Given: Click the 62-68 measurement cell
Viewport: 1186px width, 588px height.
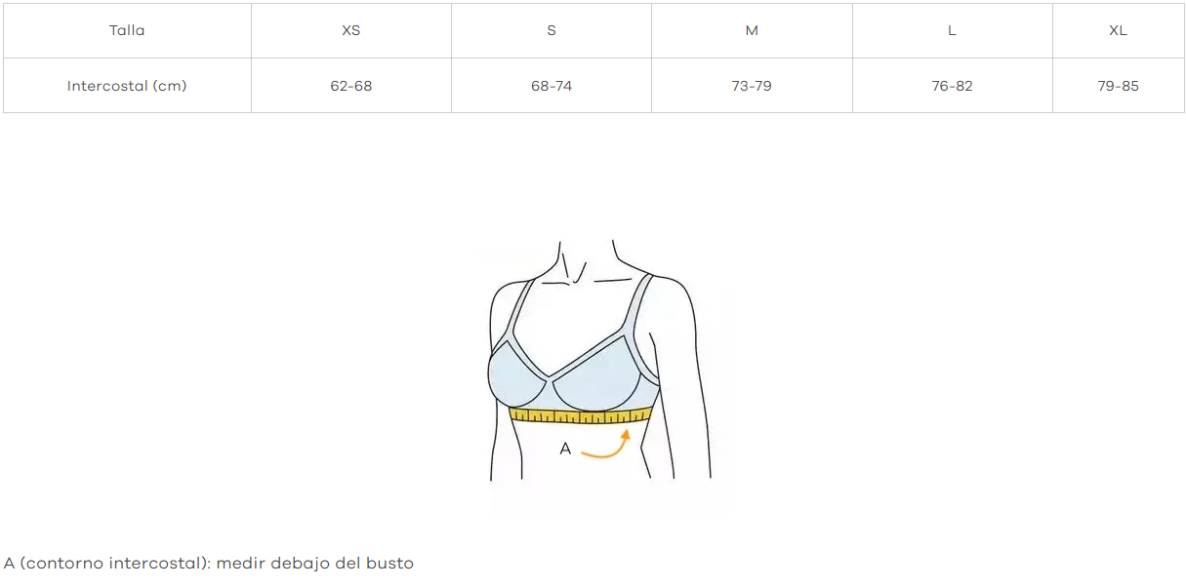Looking at the screenshot, I should [351, 86].
